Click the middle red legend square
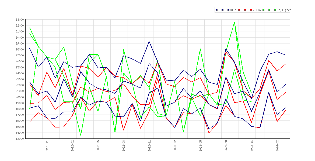 pos(245,10)
